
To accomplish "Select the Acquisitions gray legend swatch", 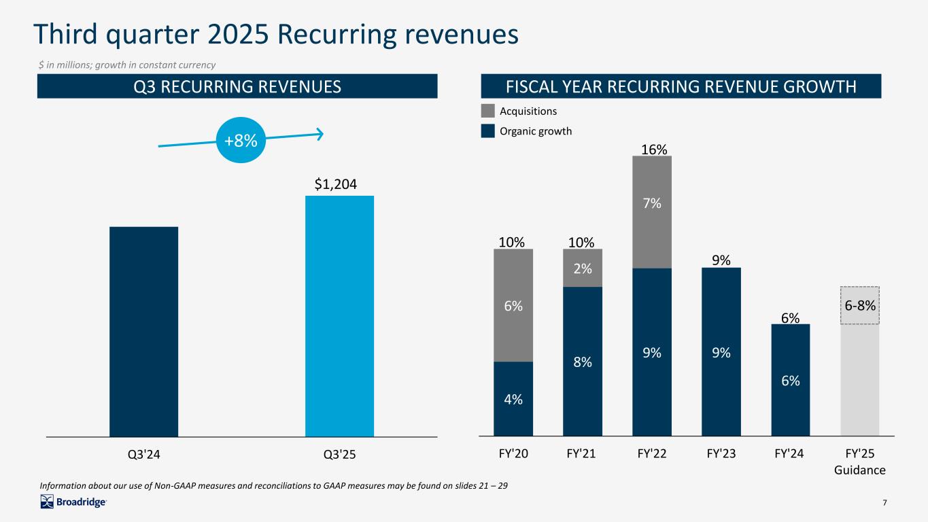I will [x=487, y=111].
